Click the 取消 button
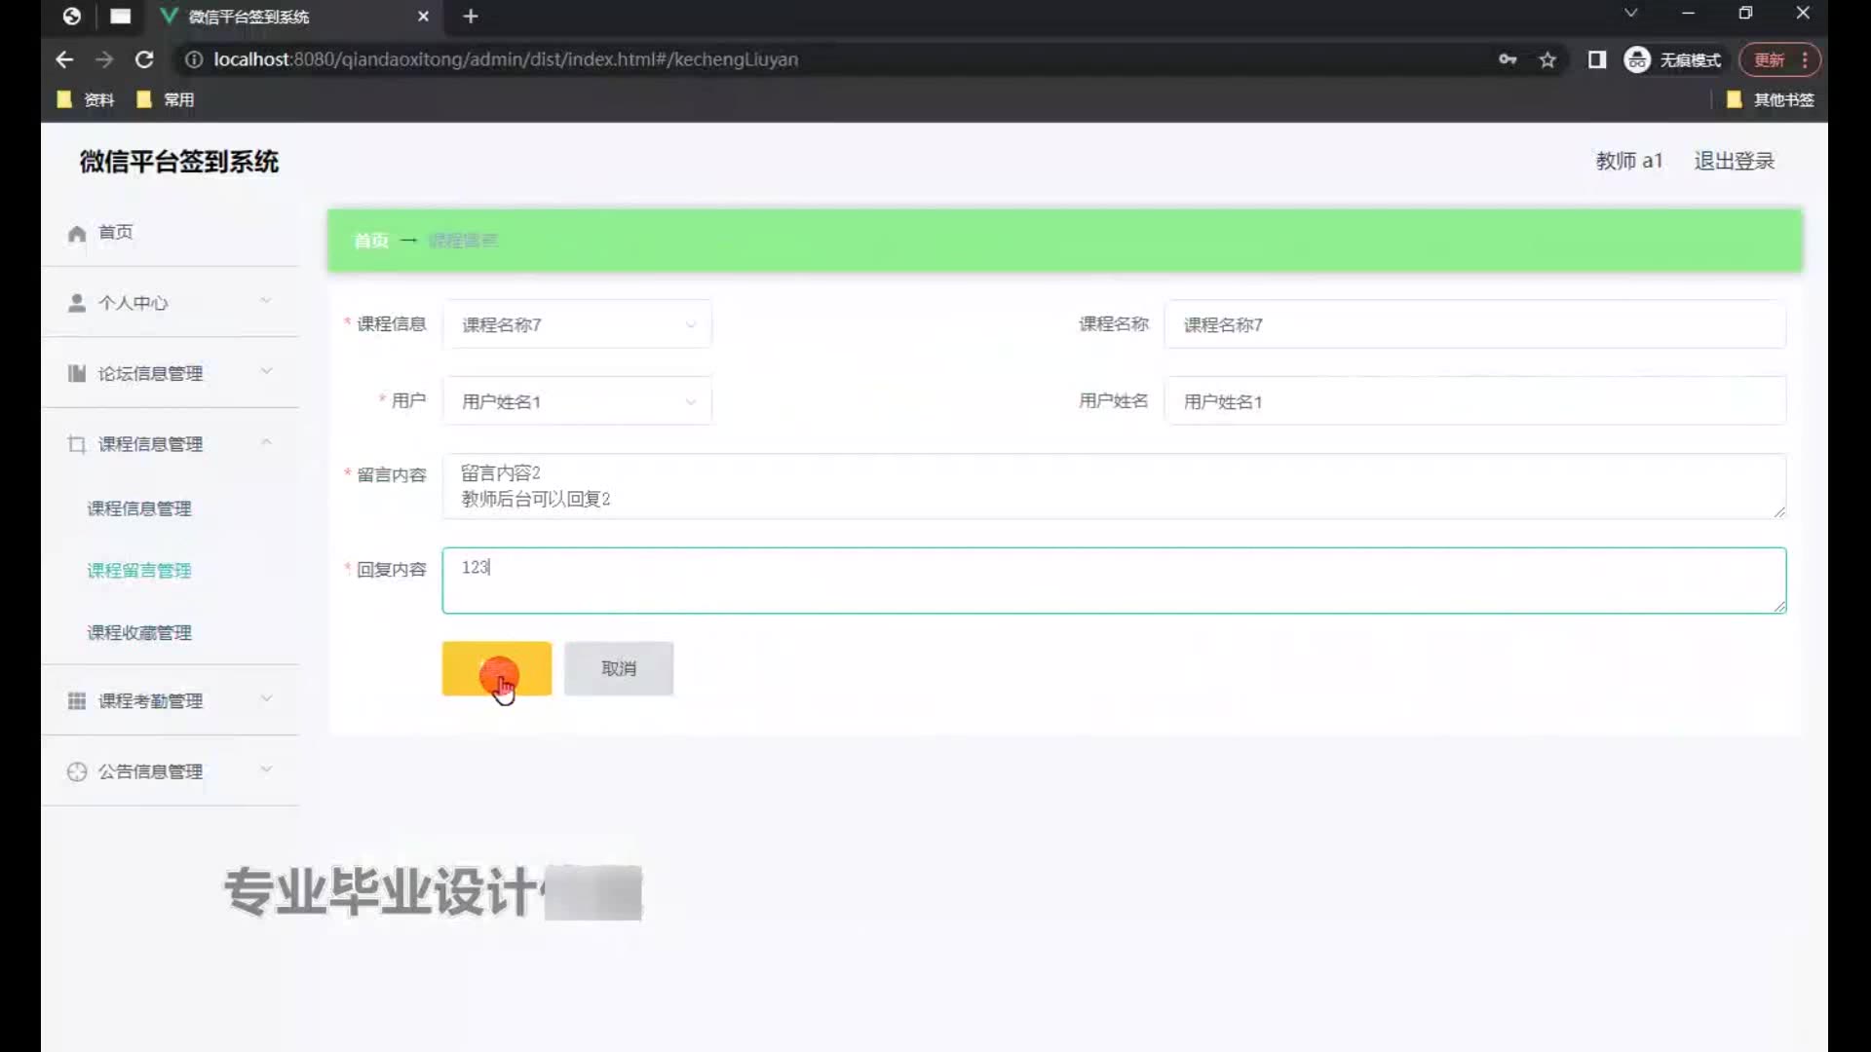Screen dimensions: 1871x1052 point(619,668)
